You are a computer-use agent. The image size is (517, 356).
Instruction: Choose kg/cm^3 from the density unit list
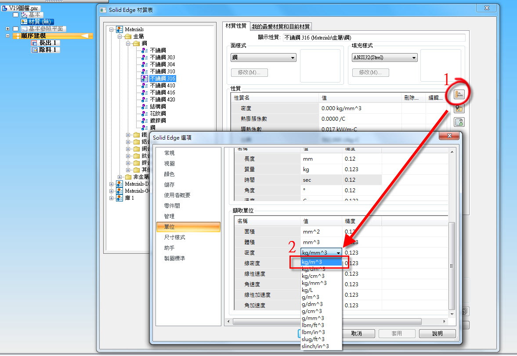(x=321, y=276)
